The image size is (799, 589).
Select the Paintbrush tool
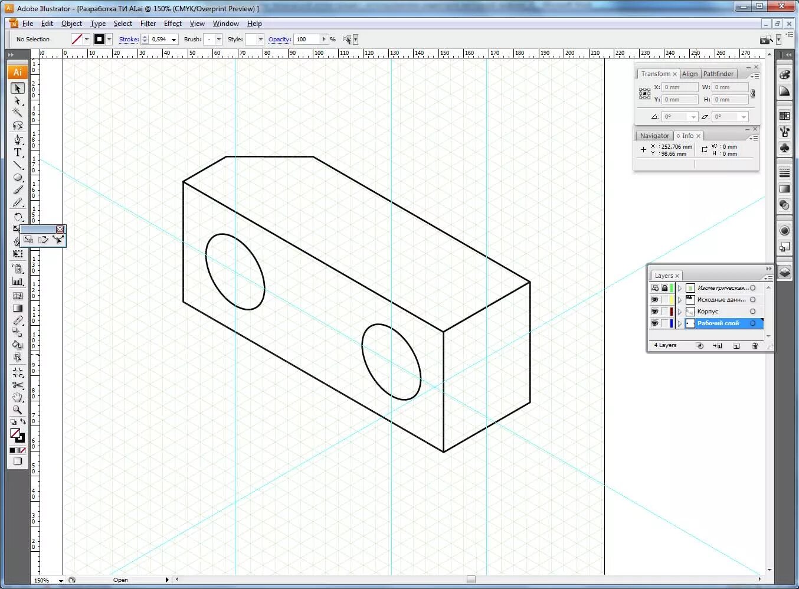(x=17, y=189)
